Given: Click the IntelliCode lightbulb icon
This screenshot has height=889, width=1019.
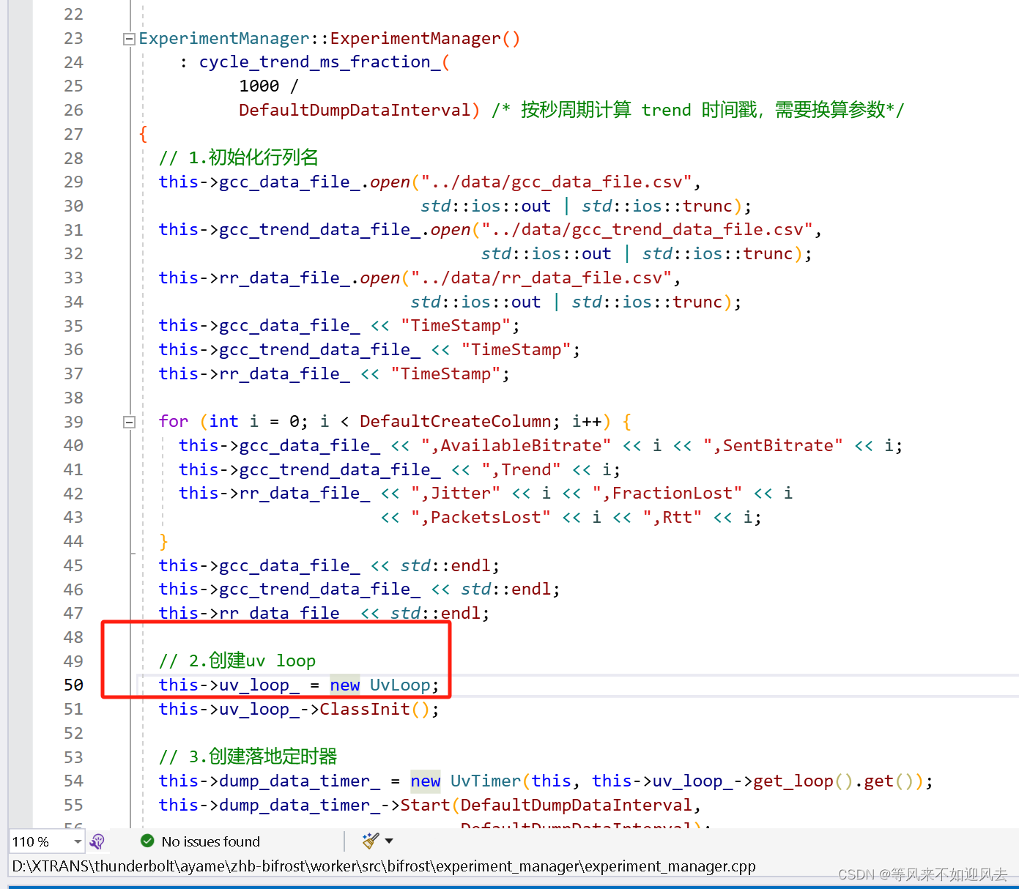Looking at the screenshot, I should click(97, 841).
